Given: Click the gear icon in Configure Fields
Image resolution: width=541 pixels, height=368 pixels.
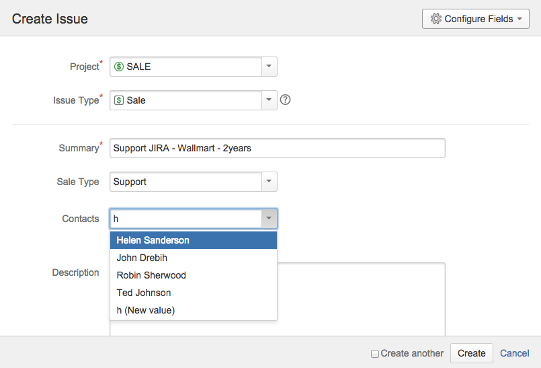Looking at the screenshot, I should click(x=435, y=19).
